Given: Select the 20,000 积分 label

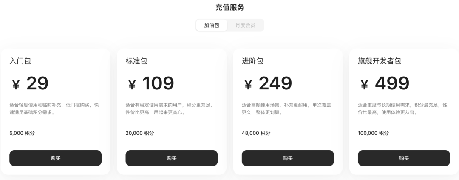Looking at the screenshot, I should point(140,133).
